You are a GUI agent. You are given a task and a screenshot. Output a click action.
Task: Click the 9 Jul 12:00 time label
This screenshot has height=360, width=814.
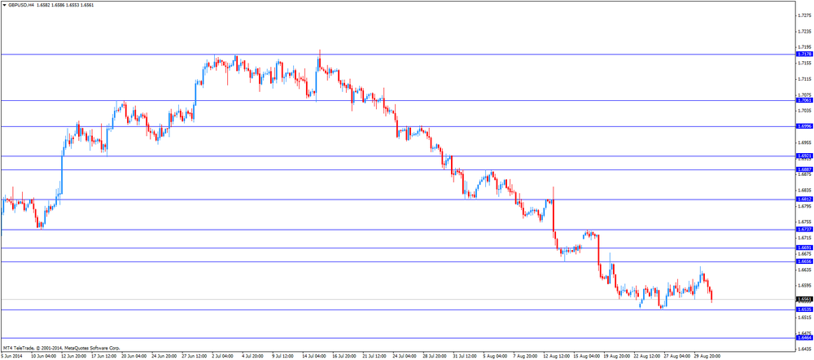[x=284, y=357]
